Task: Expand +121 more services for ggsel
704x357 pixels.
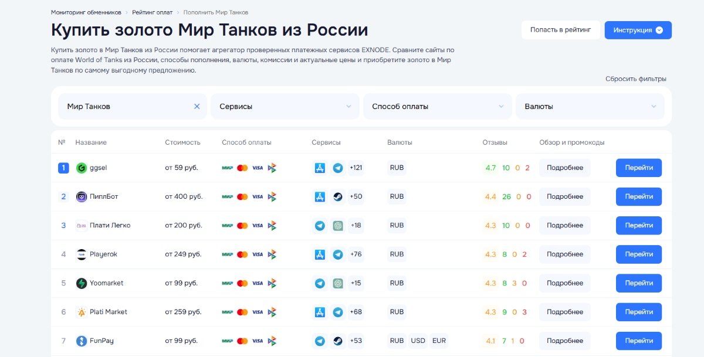Action: point(356,168)
